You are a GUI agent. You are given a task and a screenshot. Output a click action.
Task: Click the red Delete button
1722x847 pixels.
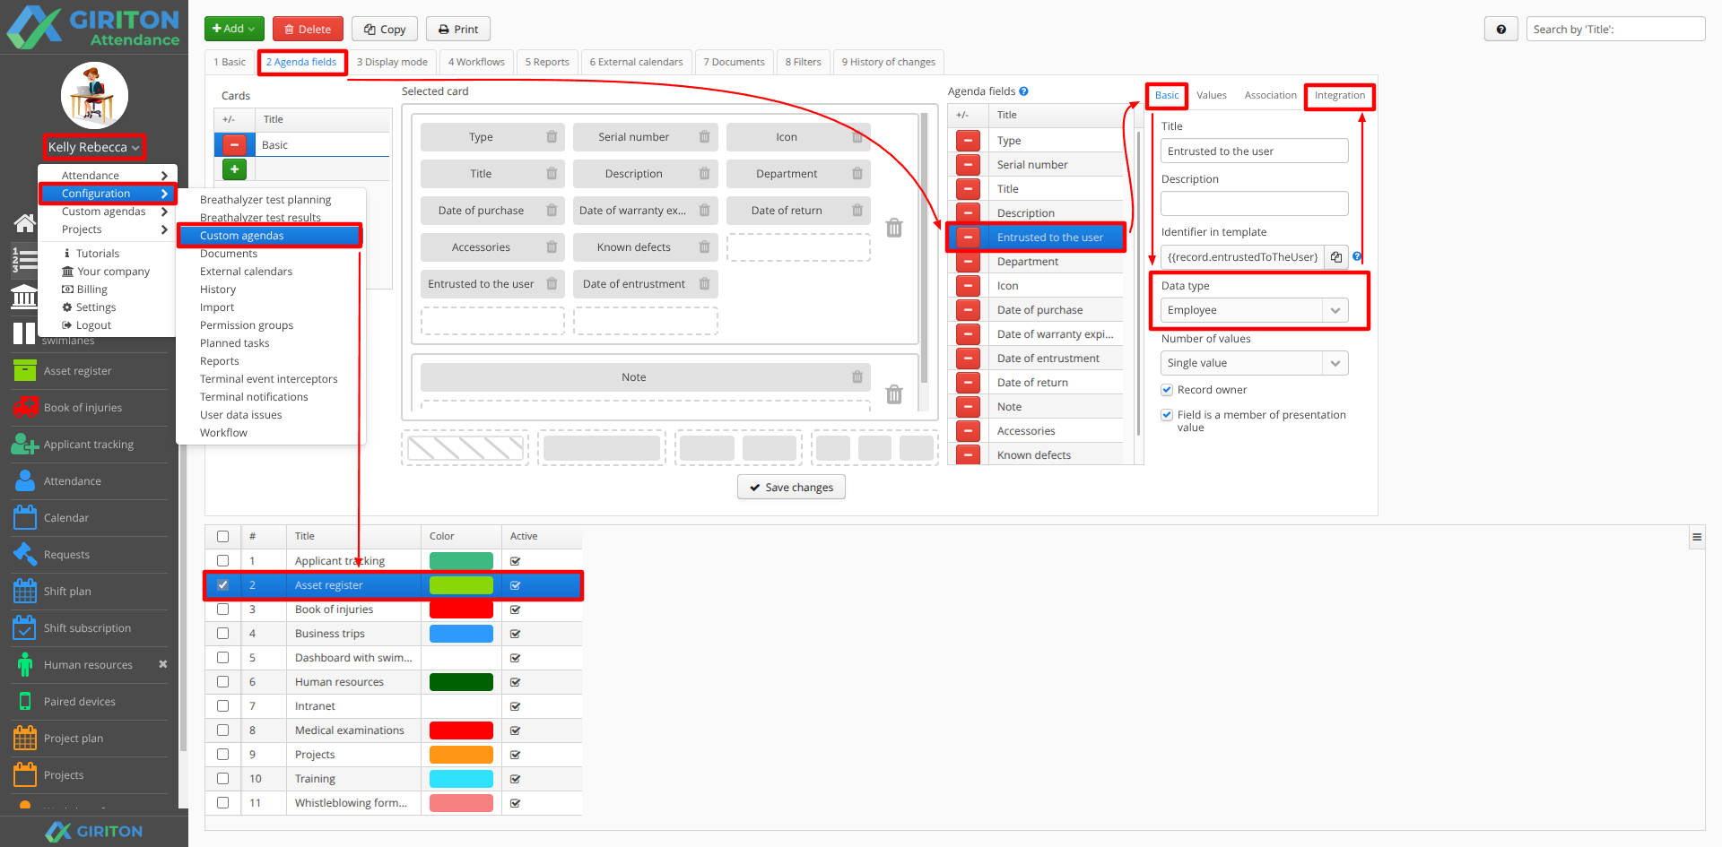(308, 29)
